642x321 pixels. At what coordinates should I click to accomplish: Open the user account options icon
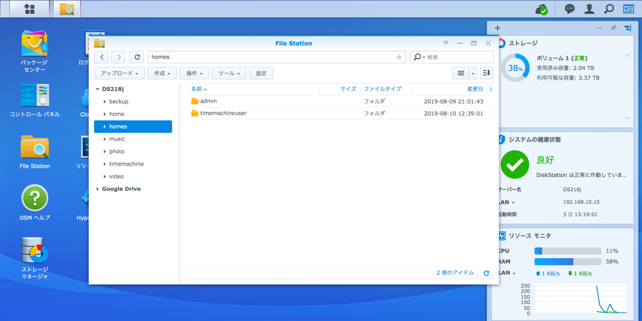coord(590,9)
